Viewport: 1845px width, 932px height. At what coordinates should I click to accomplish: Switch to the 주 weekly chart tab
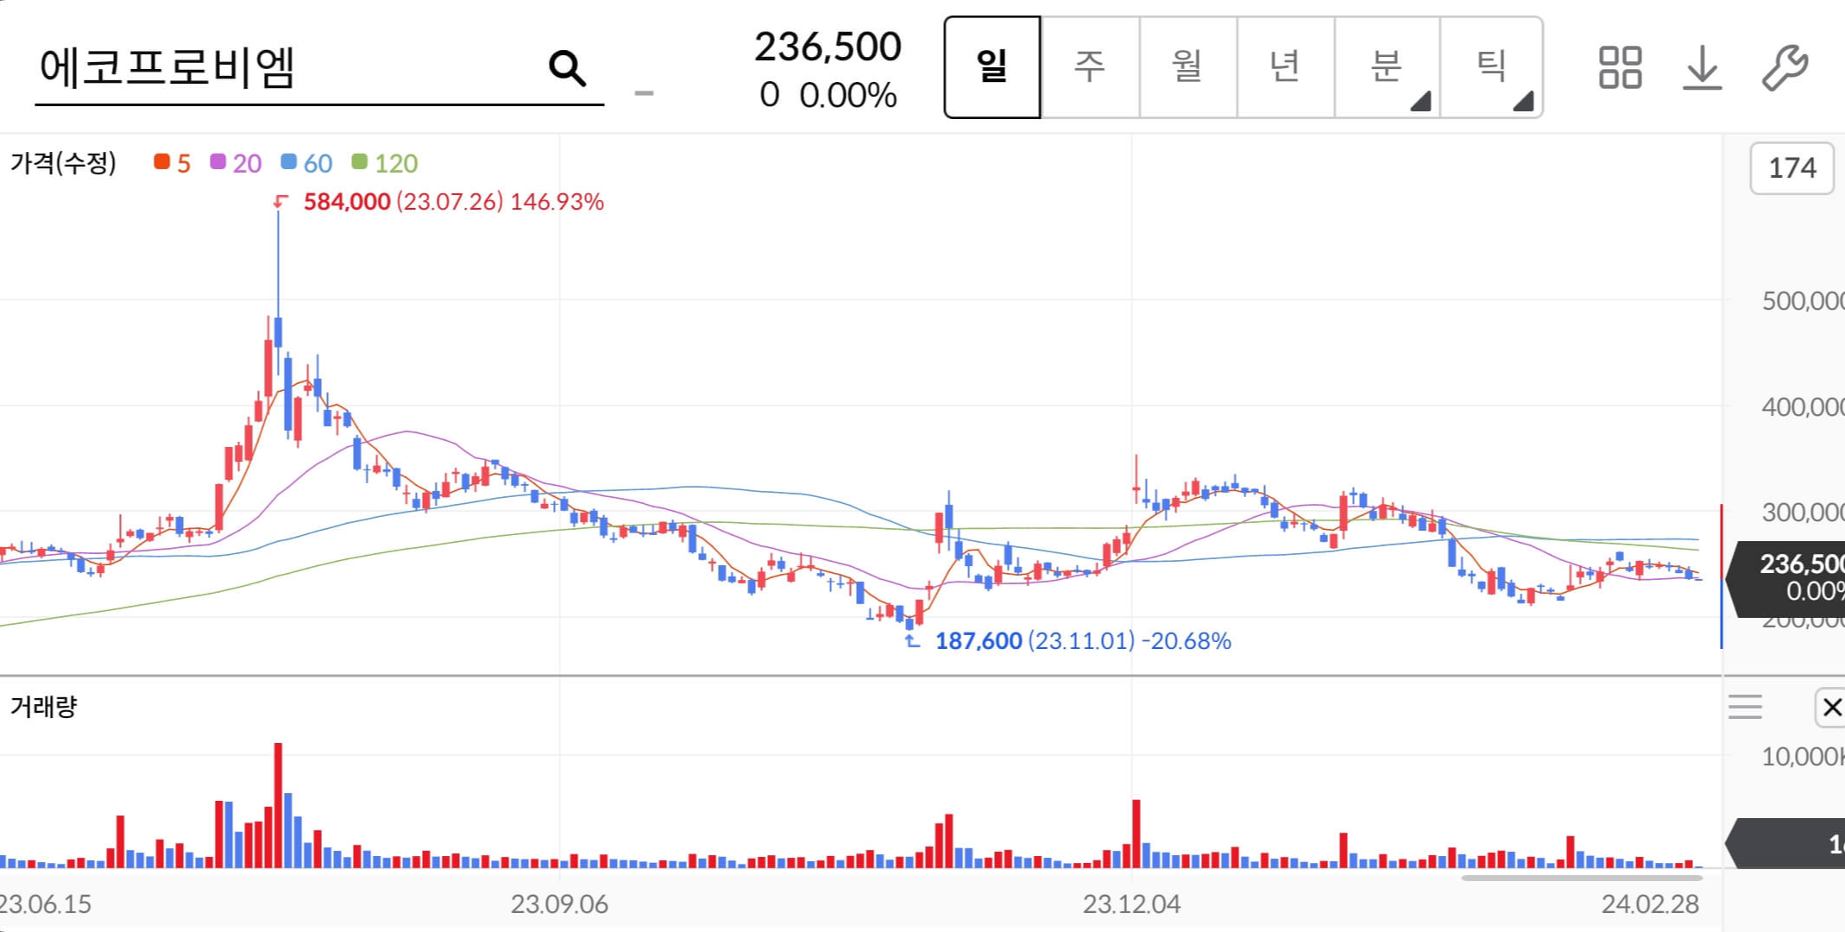[1090, 69]
